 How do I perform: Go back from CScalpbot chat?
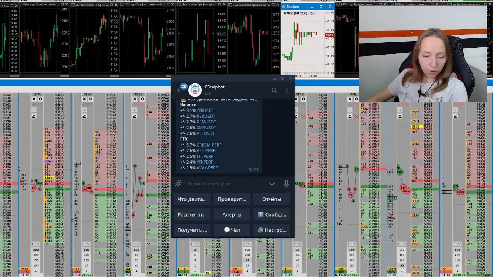[179, 90]
